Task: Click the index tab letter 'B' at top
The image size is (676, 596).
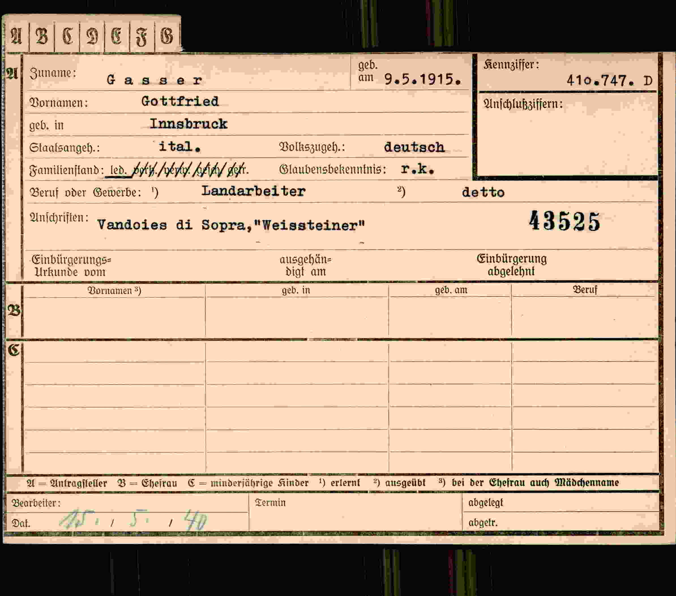Action: (42, 36)
